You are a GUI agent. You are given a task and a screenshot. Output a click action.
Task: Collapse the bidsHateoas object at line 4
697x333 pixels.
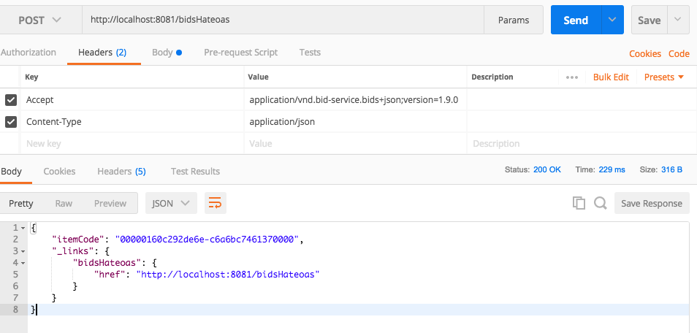coord(23,263)
